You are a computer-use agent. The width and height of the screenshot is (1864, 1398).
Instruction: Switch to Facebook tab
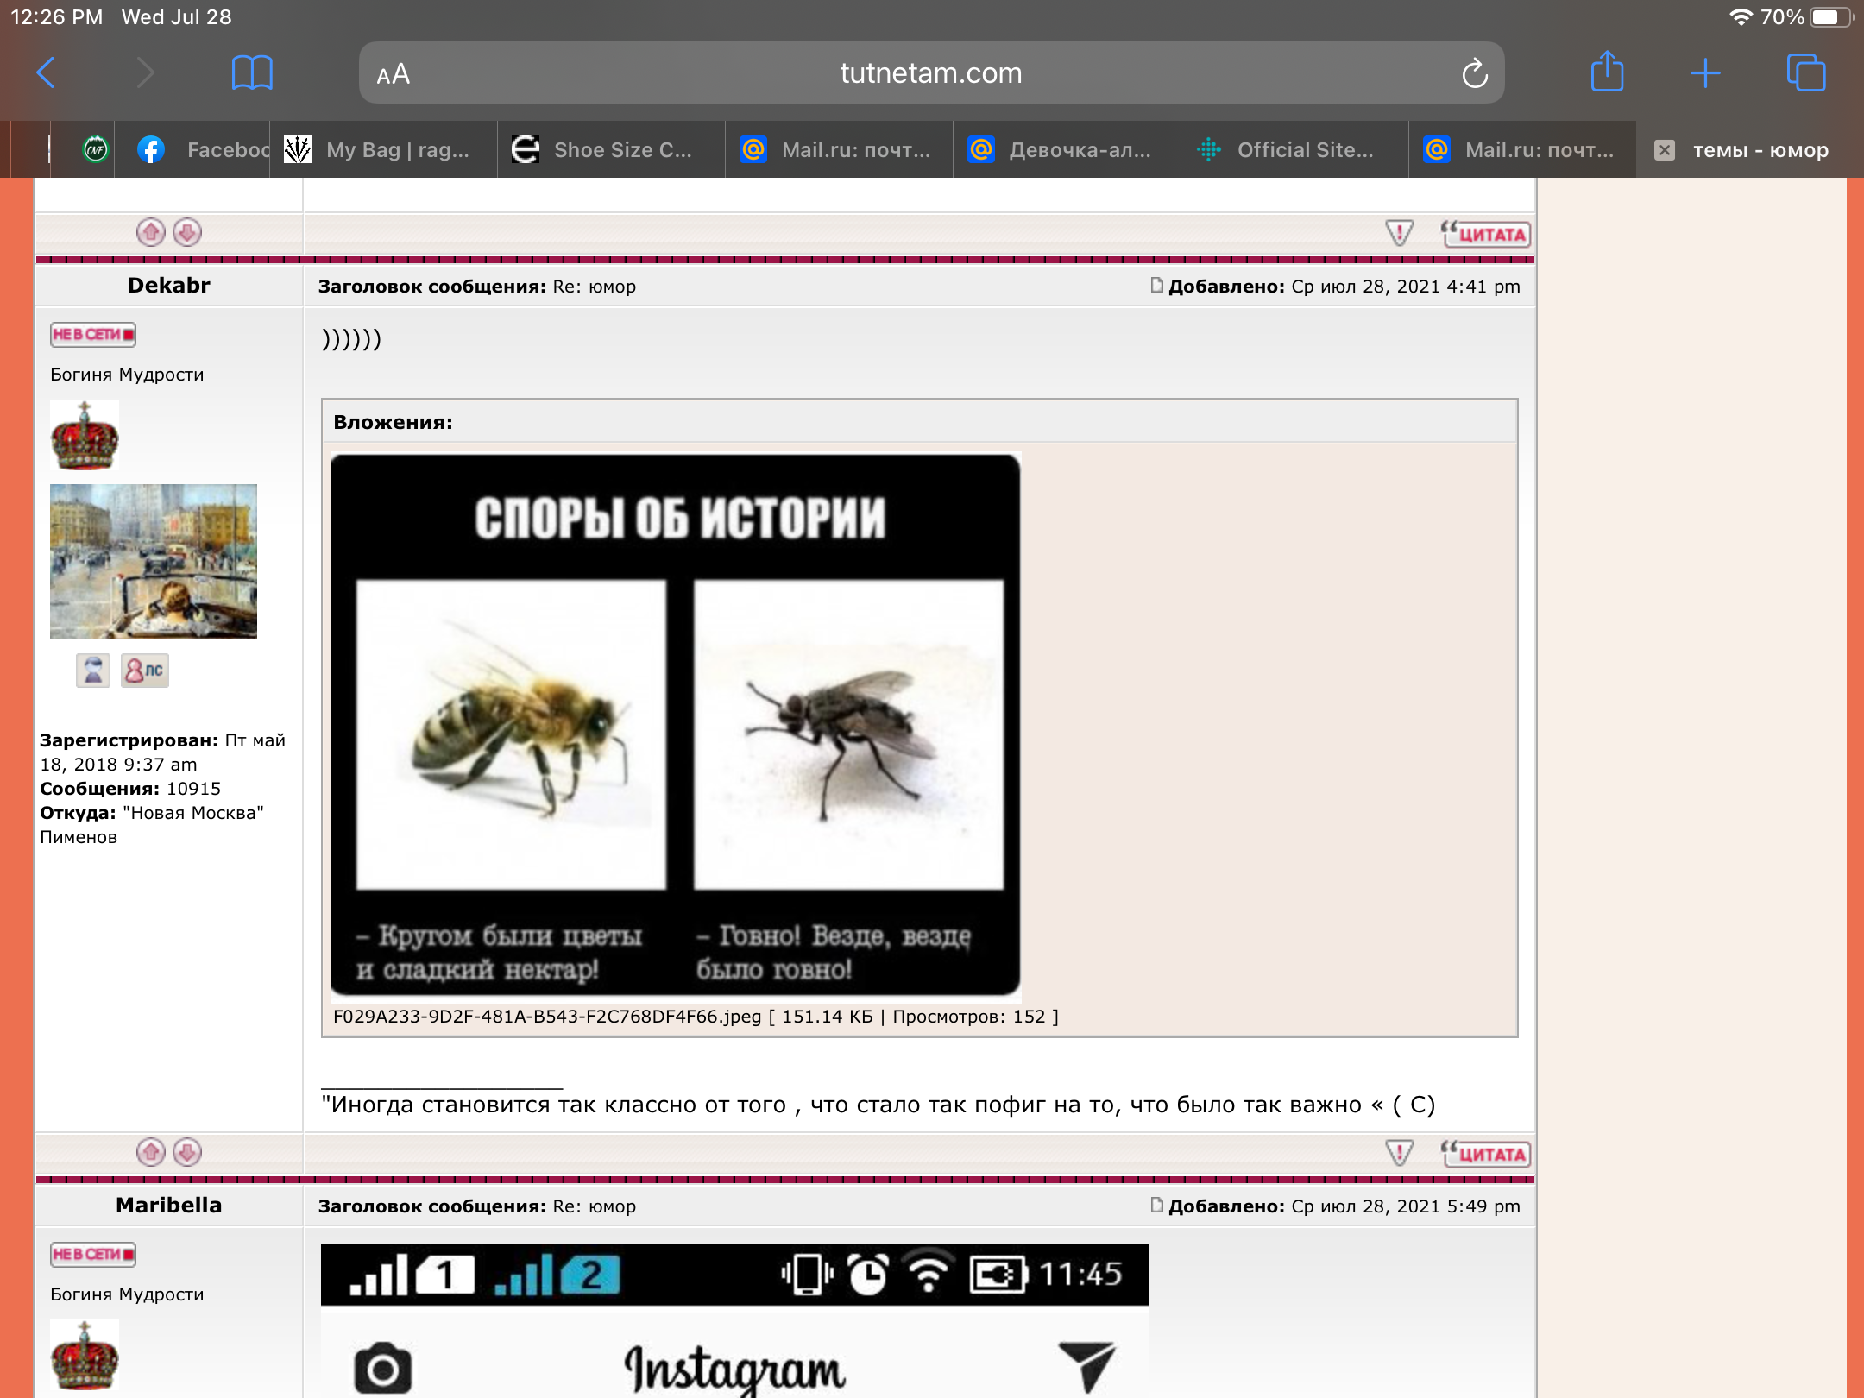pos(207,150)
